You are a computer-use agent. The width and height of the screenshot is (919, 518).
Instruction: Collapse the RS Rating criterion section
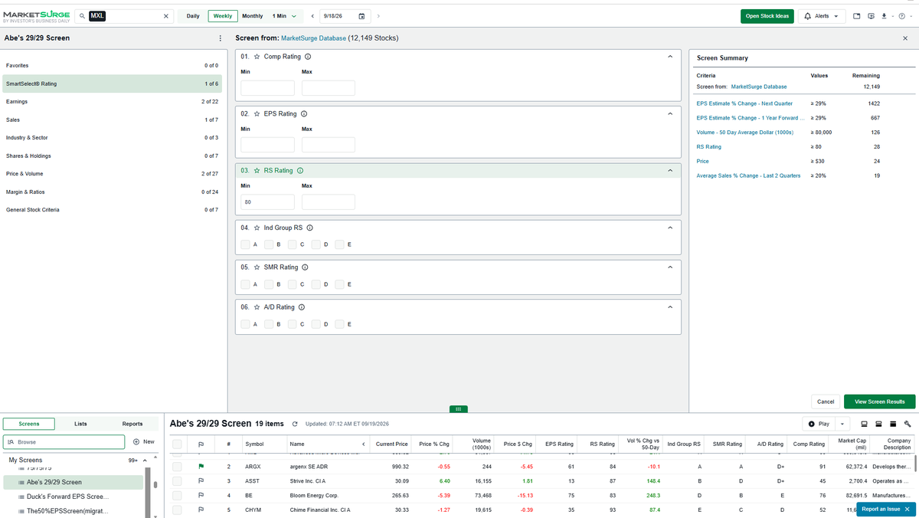670,171
